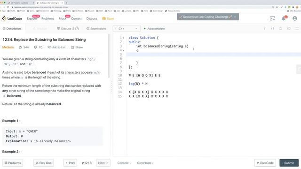Click the thumbs up like icon

(x=20, y=47)
